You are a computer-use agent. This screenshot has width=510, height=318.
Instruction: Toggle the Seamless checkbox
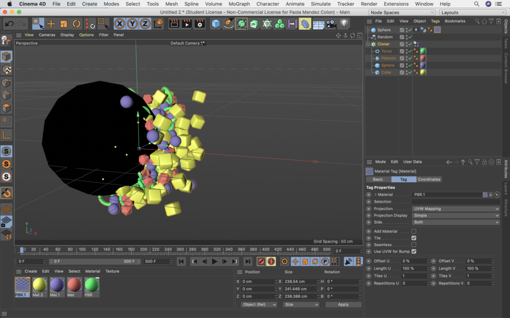[414, 245]
